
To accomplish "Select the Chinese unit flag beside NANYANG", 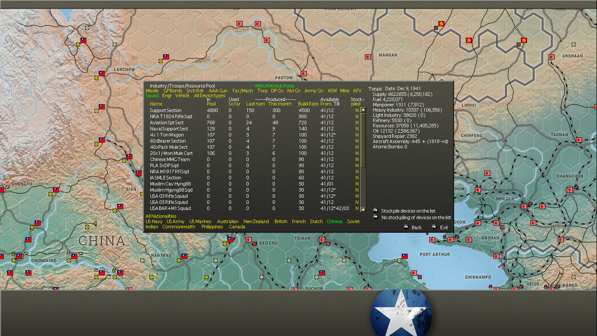I will [x=184, y=256].
